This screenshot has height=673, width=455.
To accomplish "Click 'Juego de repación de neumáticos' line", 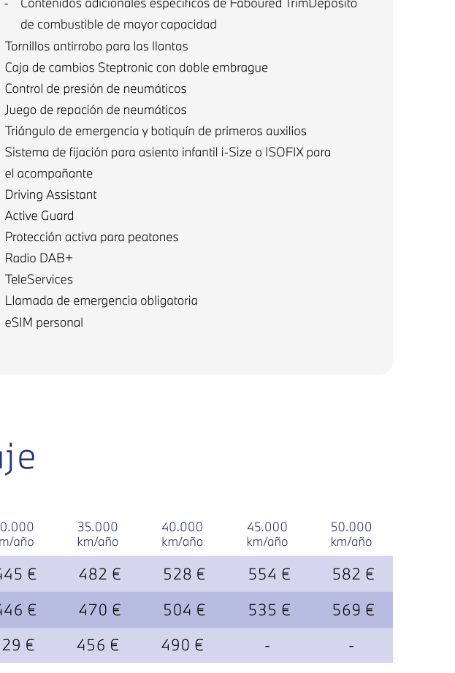I will [96, 110].
